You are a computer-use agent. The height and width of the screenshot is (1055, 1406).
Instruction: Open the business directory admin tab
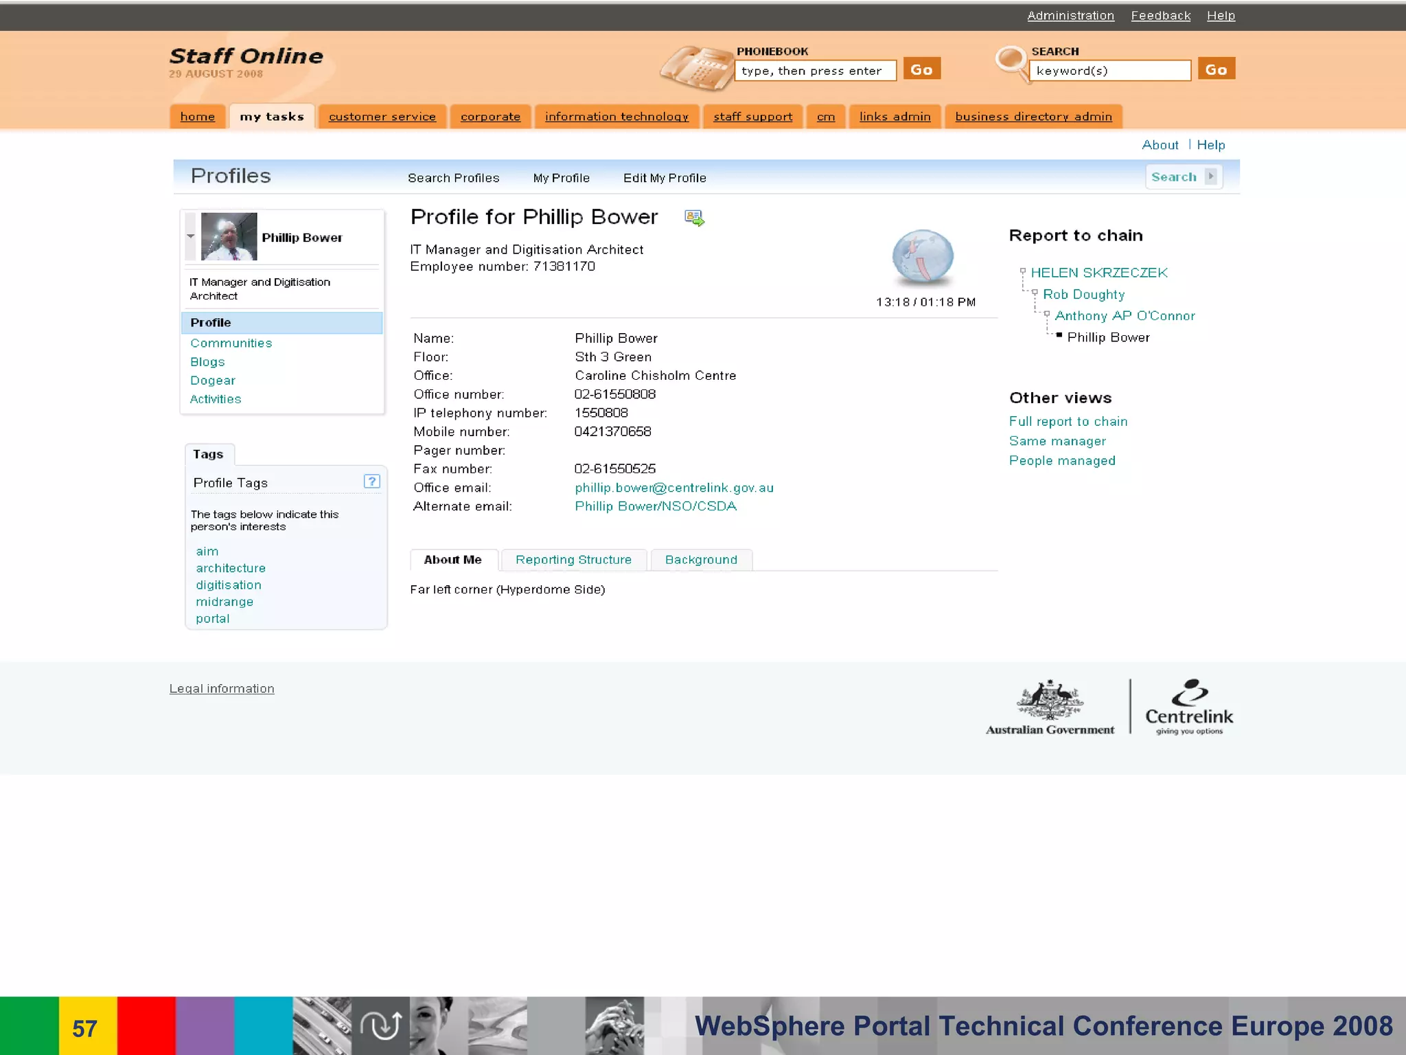click(1033, 117)
